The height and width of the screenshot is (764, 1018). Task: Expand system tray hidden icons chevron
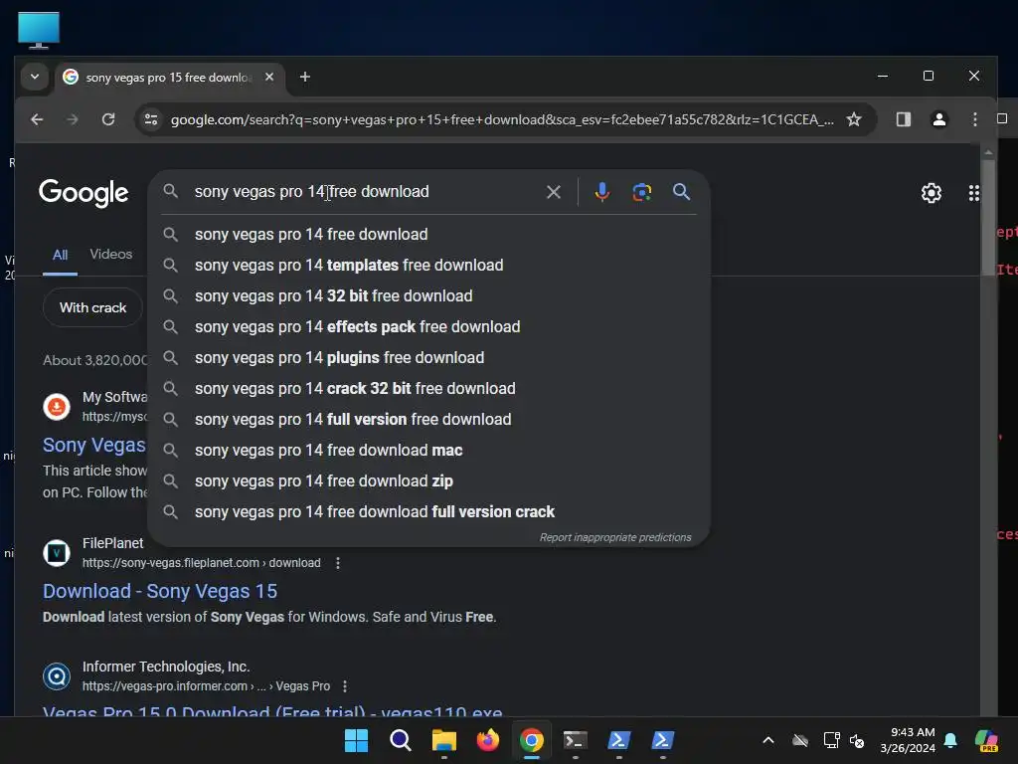[768, 740]
